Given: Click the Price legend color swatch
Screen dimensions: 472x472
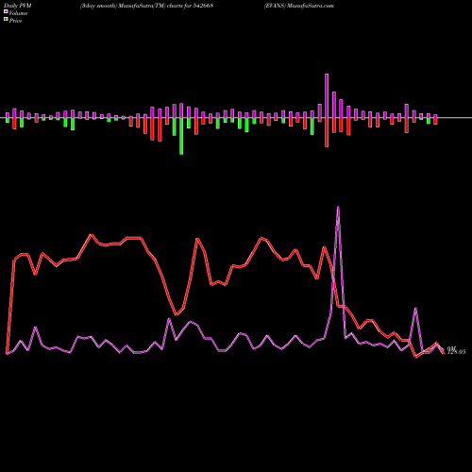Looking at the screenshot, I should click(6, 20).
